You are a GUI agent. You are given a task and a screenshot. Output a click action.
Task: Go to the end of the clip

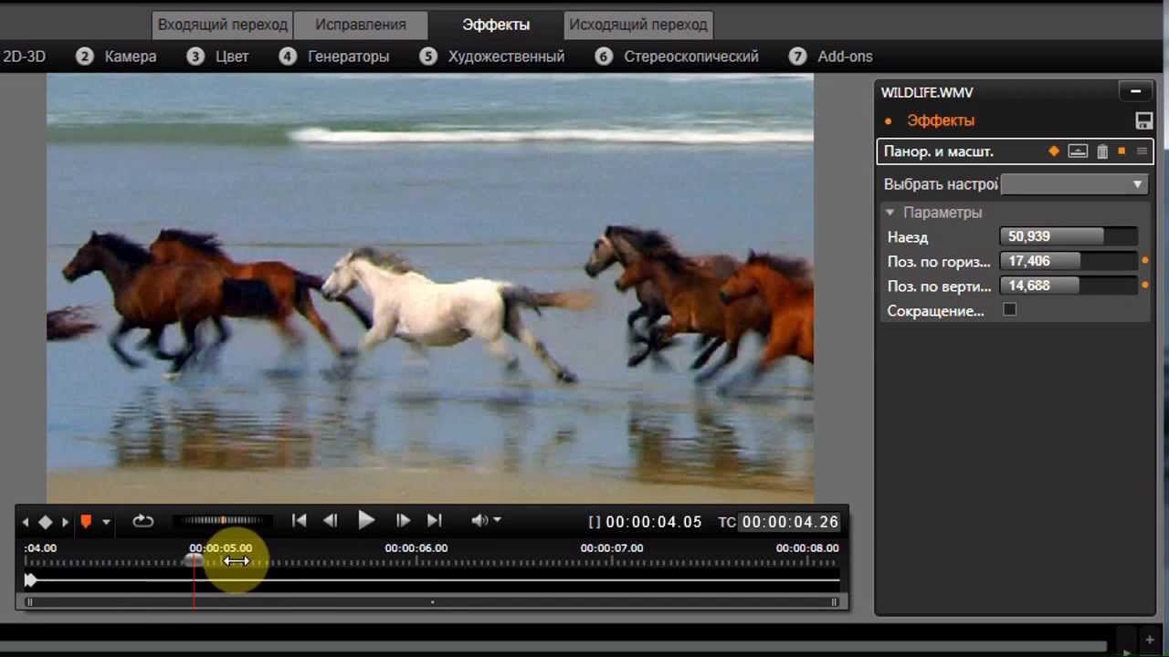435,520
